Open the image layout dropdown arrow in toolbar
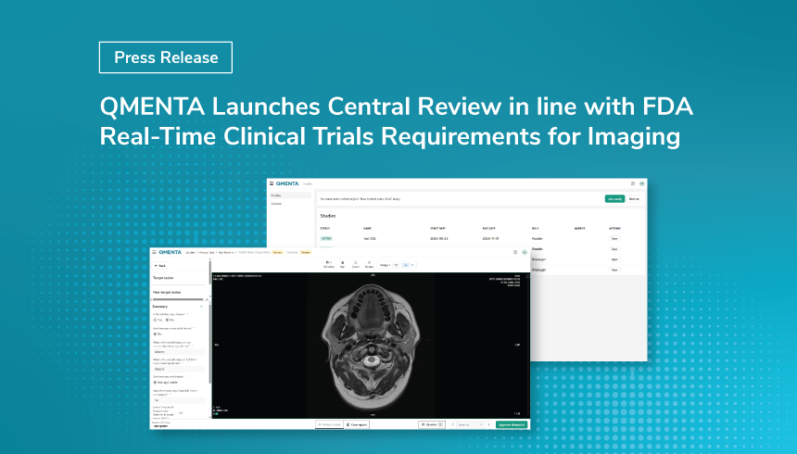Viewport: 797px width, 454px height. click(x=412, y=265)
